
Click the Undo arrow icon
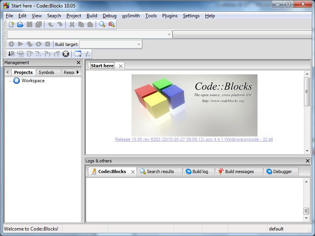coord(50,24)
